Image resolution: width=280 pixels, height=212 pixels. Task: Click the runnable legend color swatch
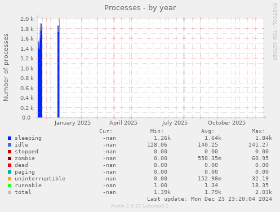pos(10,185)
